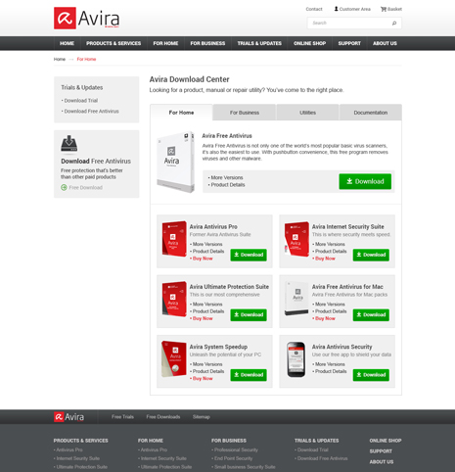This screenshot has width=455, height=472.
Task: Click Buy Now for Avira Antivirus Pro
Action: [203, 259]
